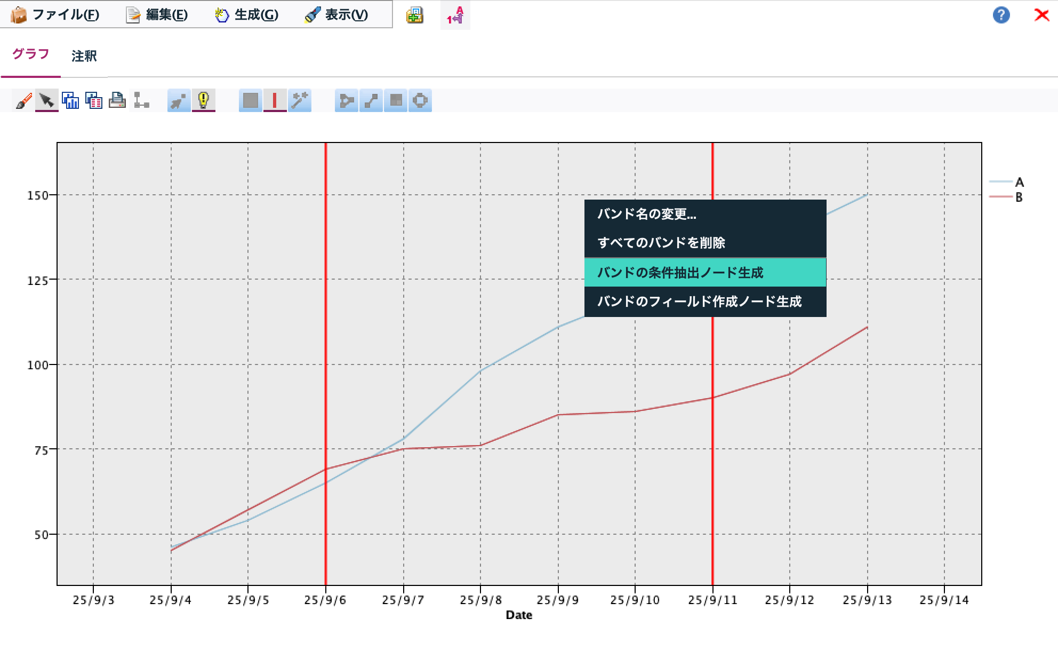Select the brush edit mode tool
This screenshot has height=650, width=1058.
point(22,100)
